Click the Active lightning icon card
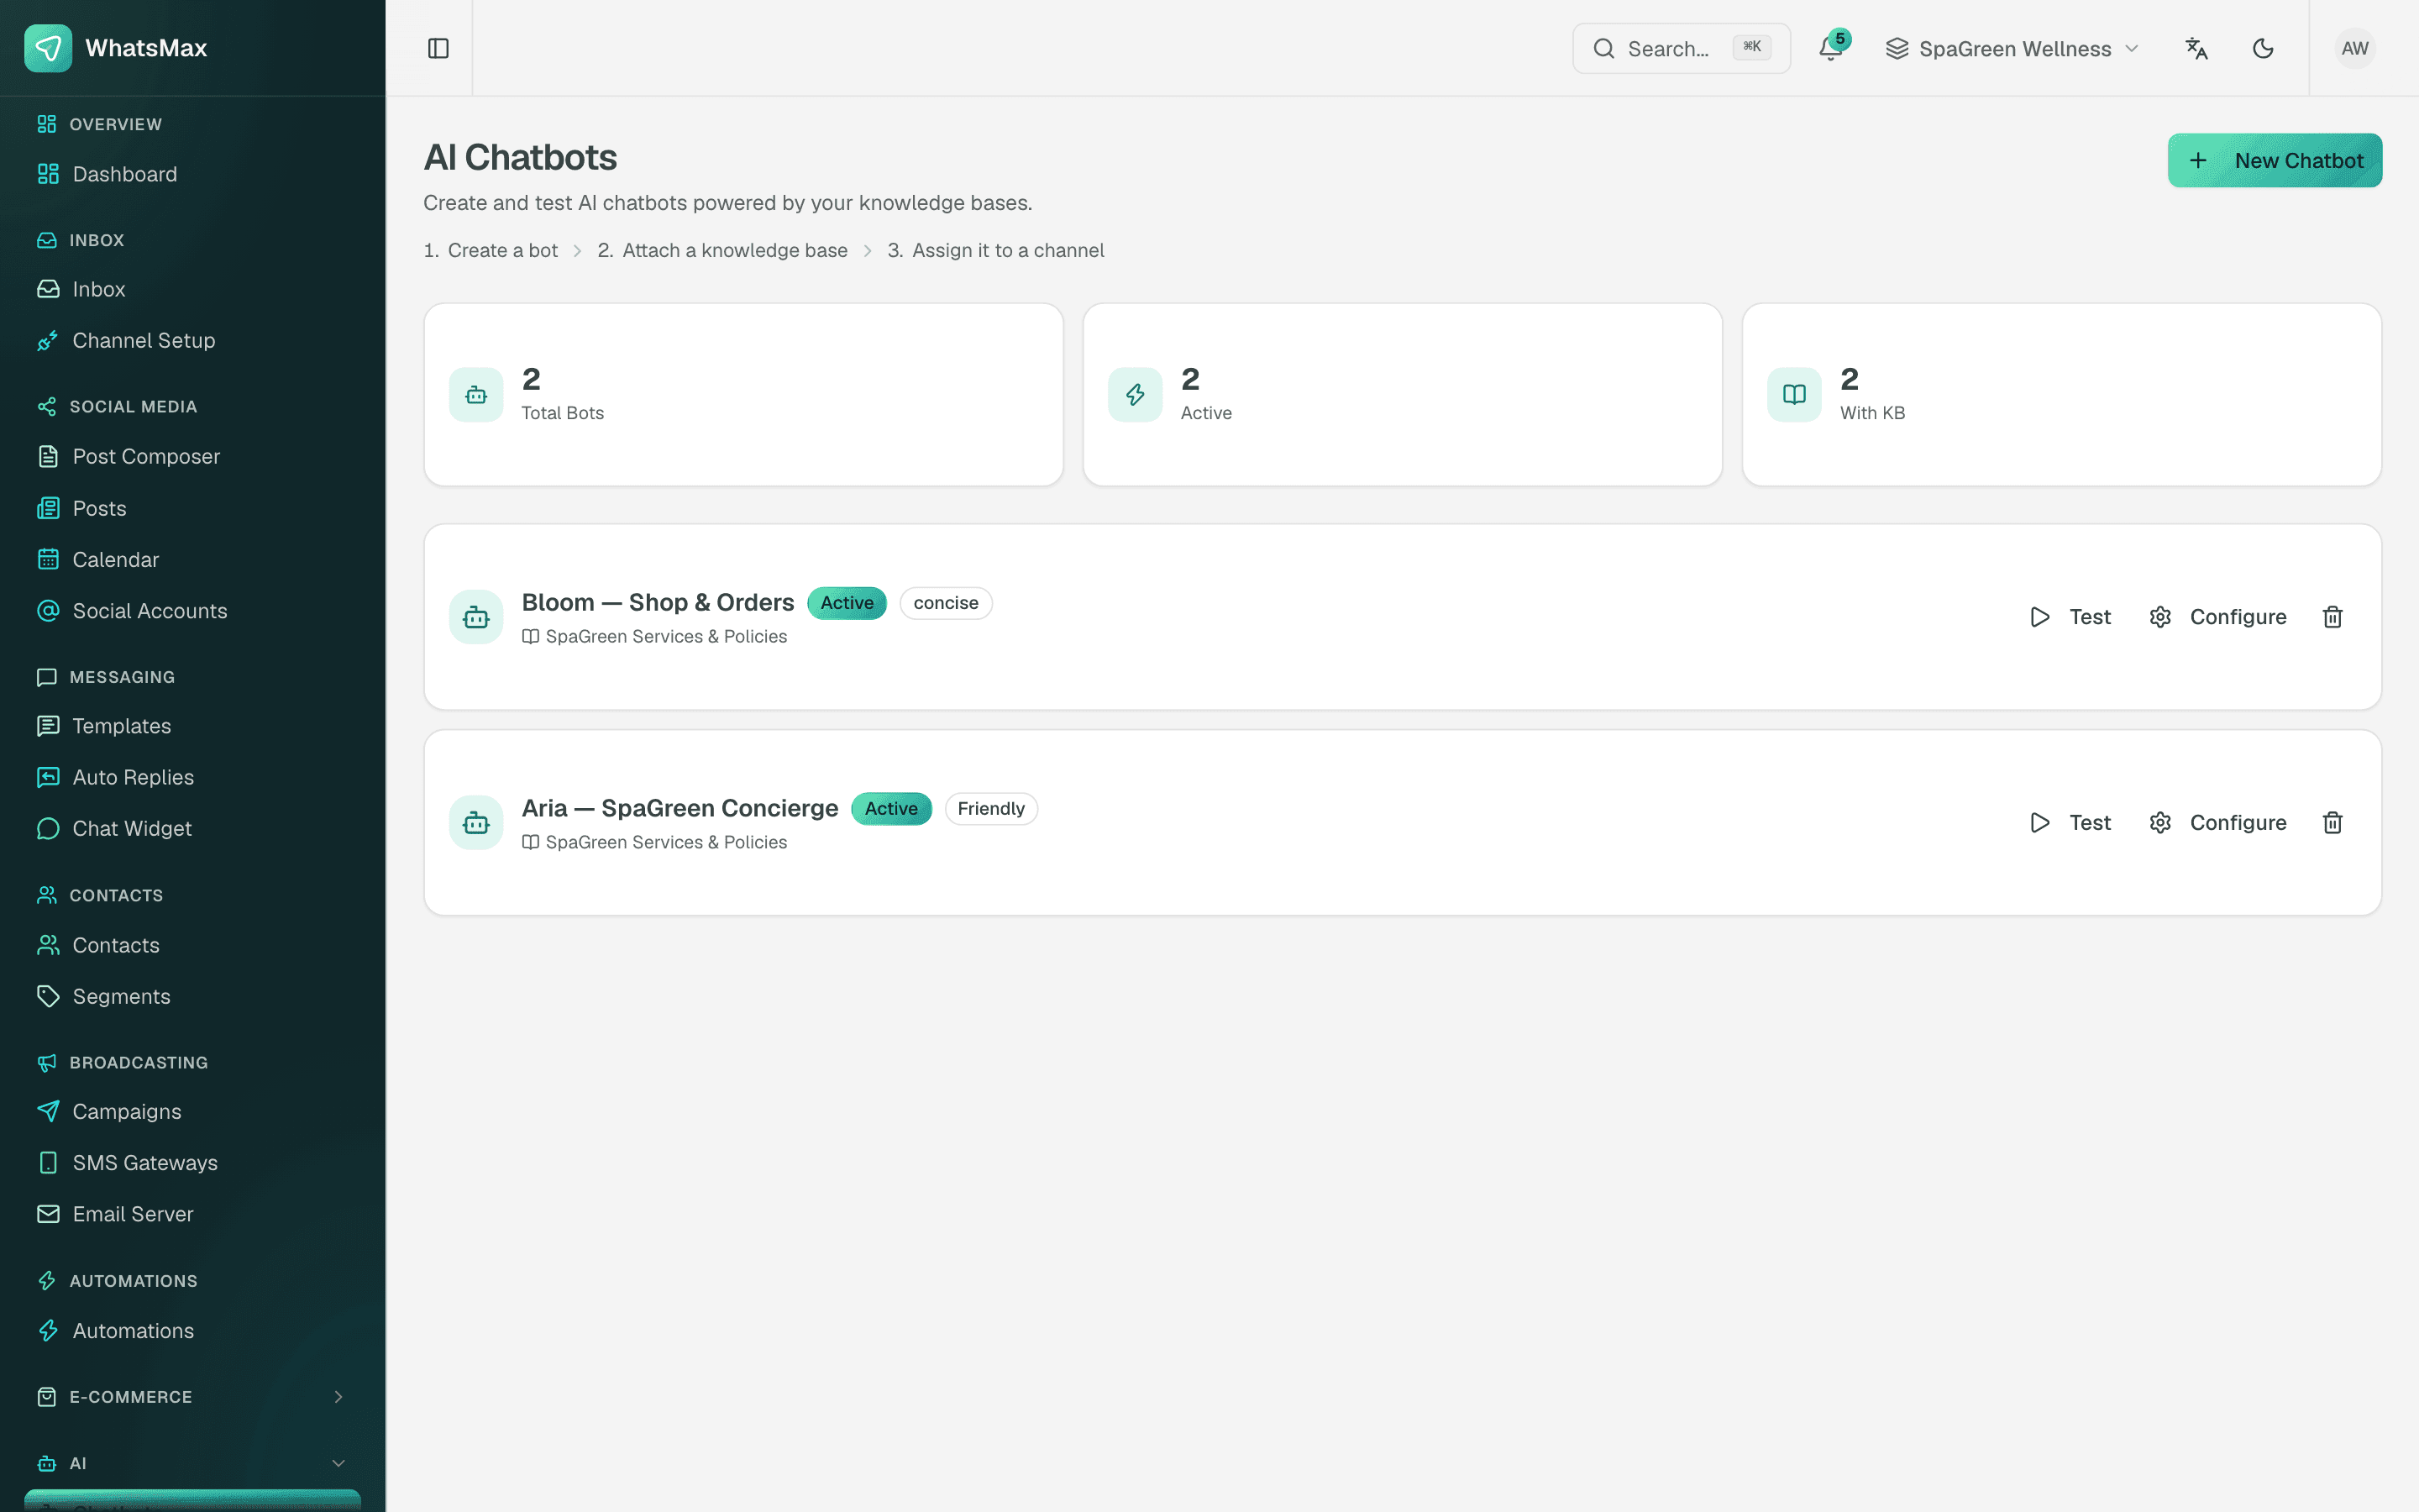The height and width of the screenshot is (1512, 2419). (1135, 395)
